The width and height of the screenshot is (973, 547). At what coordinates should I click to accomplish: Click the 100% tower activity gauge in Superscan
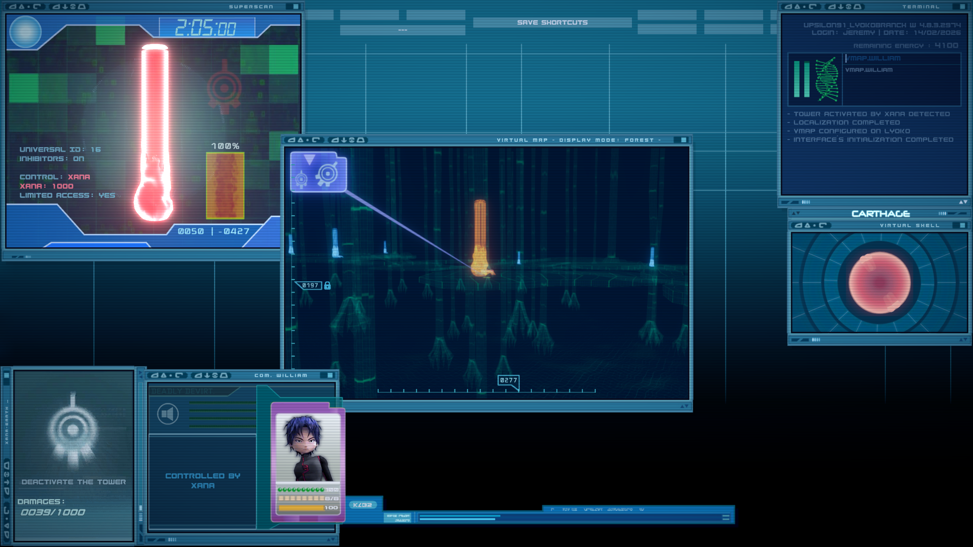(225, 184)
